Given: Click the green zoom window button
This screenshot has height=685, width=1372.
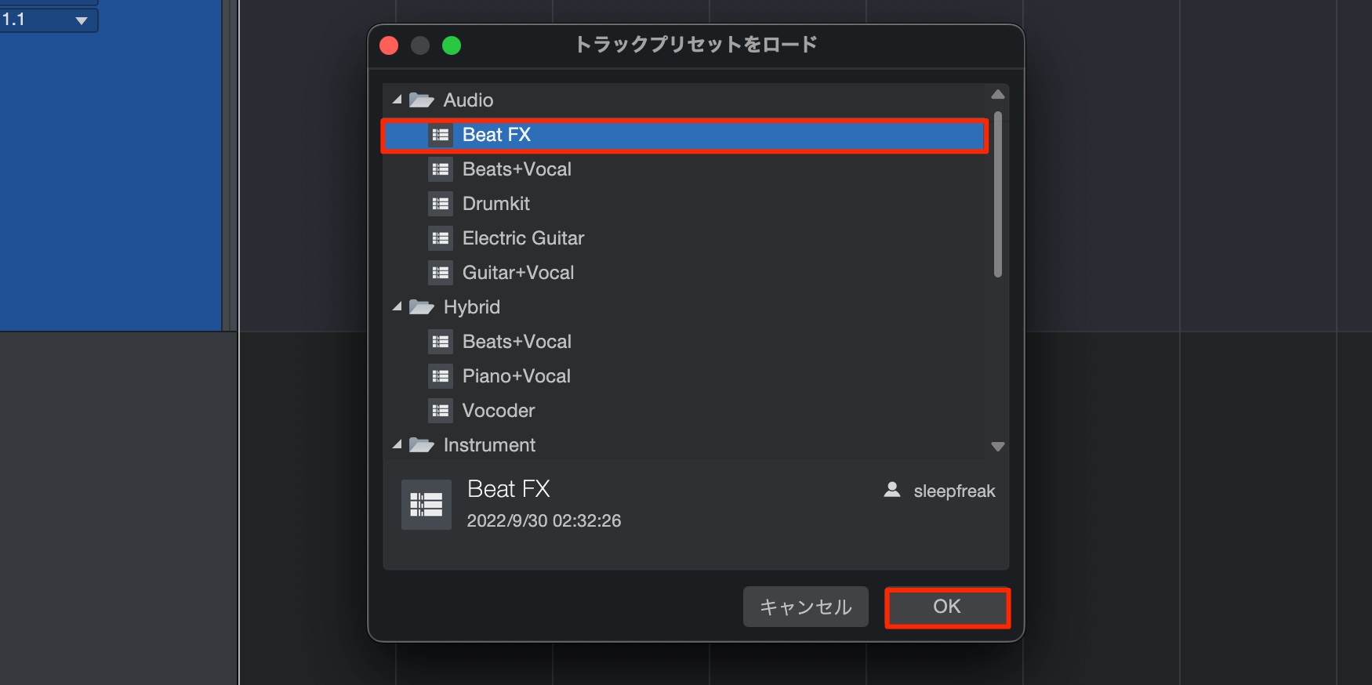Looking at the screenshot, I should pyautogui.click(x=452, y=45).
